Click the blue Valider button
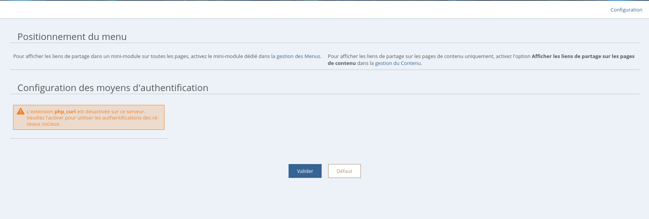 pos(305,171)
